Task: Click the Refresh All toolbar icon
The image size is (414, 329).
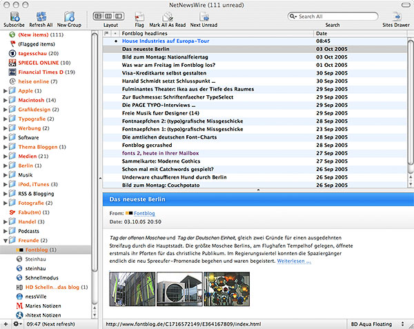Action: (x=41, y=17)
